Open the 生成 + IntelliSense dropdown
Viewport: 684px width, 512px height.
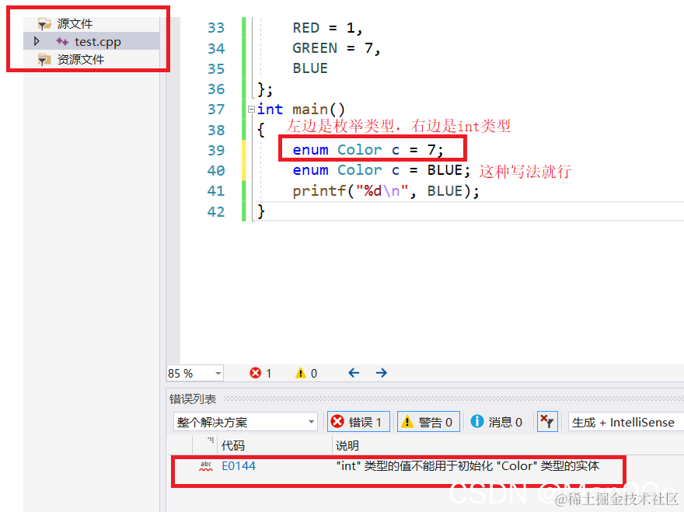click(626, 422)
